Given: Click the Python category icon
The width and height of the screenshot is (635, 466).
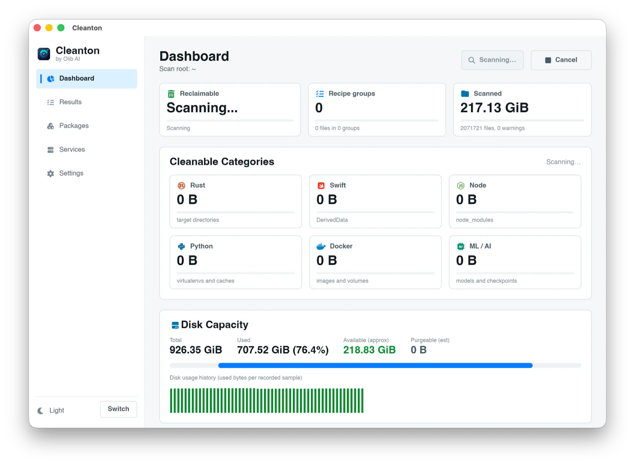Looking at the screenshot, I should click(x=181, y=246).
